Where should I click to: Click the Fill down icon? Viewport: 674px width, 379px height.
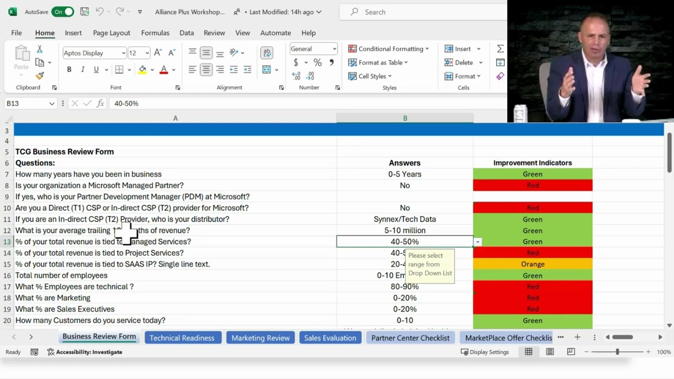pyautogui.click(x=500, y=62)
